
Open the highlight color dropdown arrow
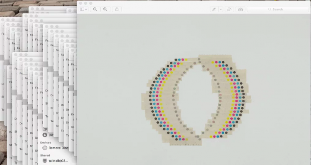pos(221,10)
